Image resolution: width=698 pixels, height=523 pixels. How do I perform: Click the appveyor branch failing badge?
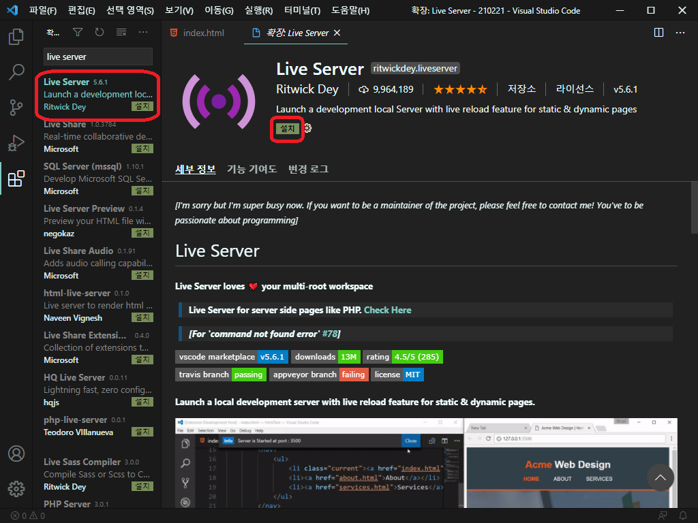point(319,375)
